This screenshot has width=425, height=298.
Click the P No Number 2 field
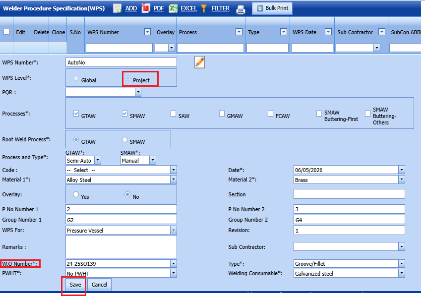pos(349,209)
